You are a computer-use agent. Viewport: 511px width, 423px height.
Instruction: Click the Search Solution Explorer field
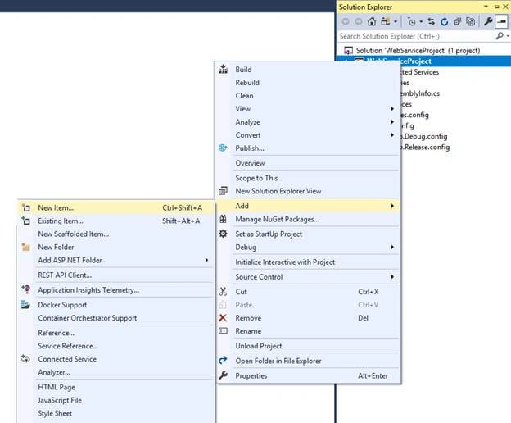416,36
